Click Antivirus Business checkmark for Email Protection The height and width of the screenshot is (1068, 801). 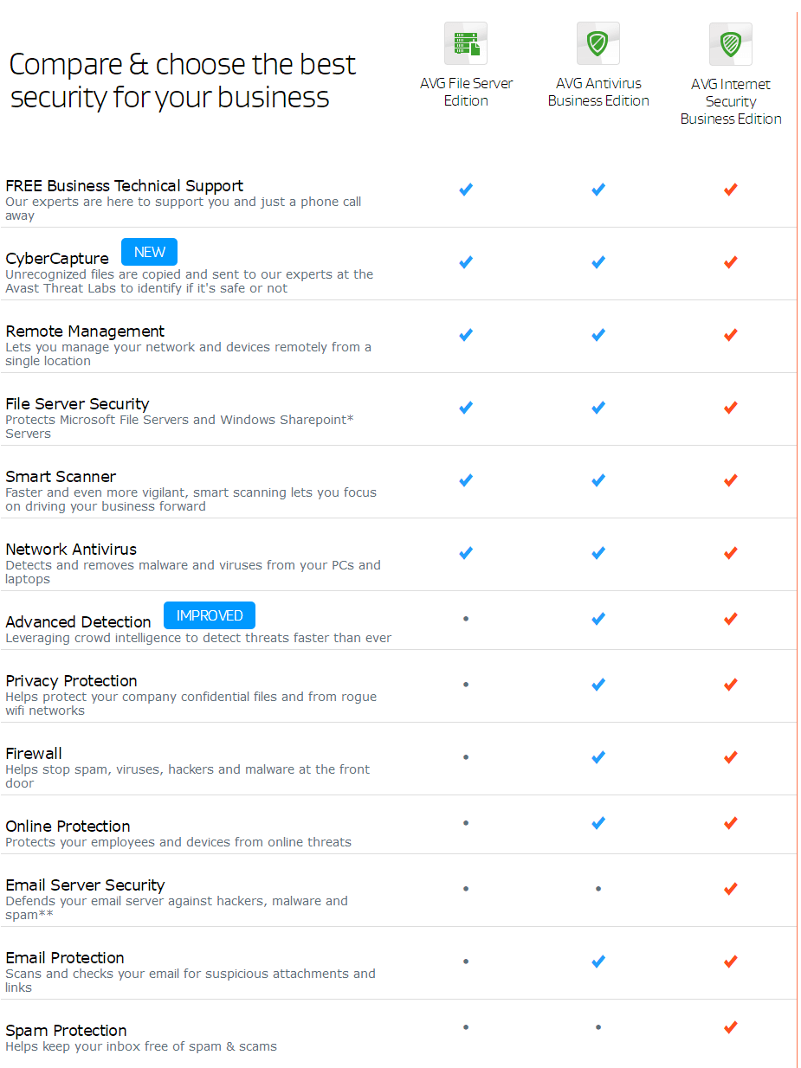(598, 961)
